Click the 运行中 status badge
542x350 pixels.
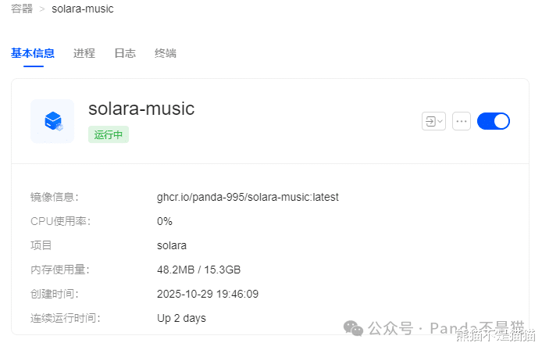[109, 134]
